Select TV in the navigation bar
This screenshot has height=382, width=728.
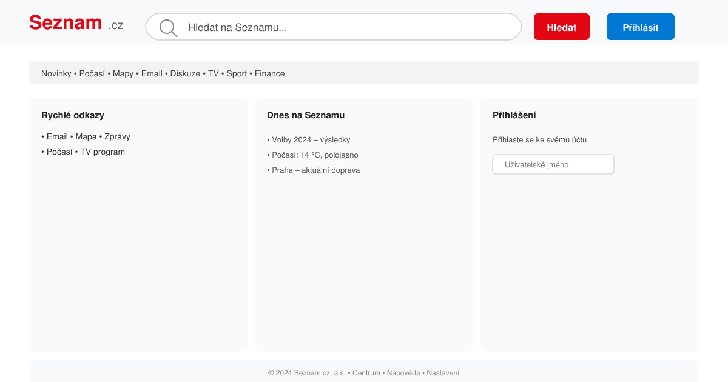[214, 73]
